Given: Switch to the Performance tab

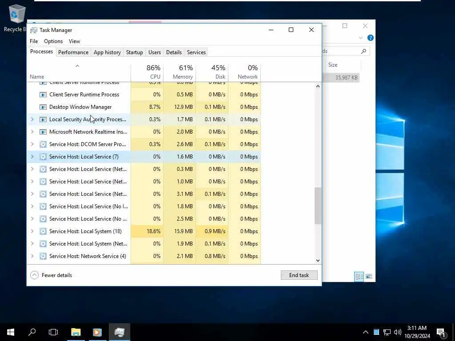Looking at the screenshot, I should (x=73, y=52).
